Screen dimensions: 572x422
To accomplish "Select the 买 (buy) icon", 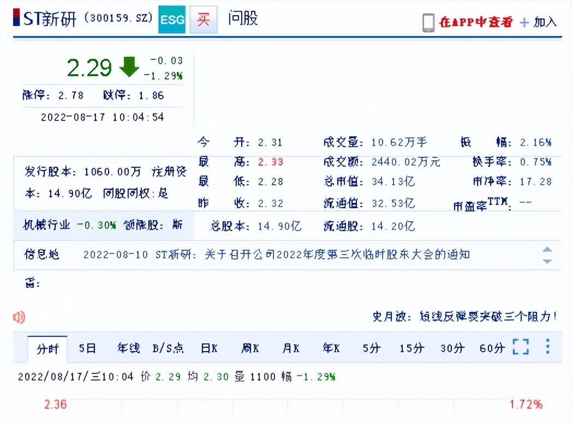I will pos(202,19).
